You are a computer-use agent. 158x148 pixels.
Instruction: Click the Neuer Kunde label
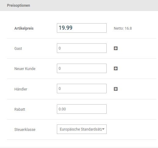click(x=25, y=69)
